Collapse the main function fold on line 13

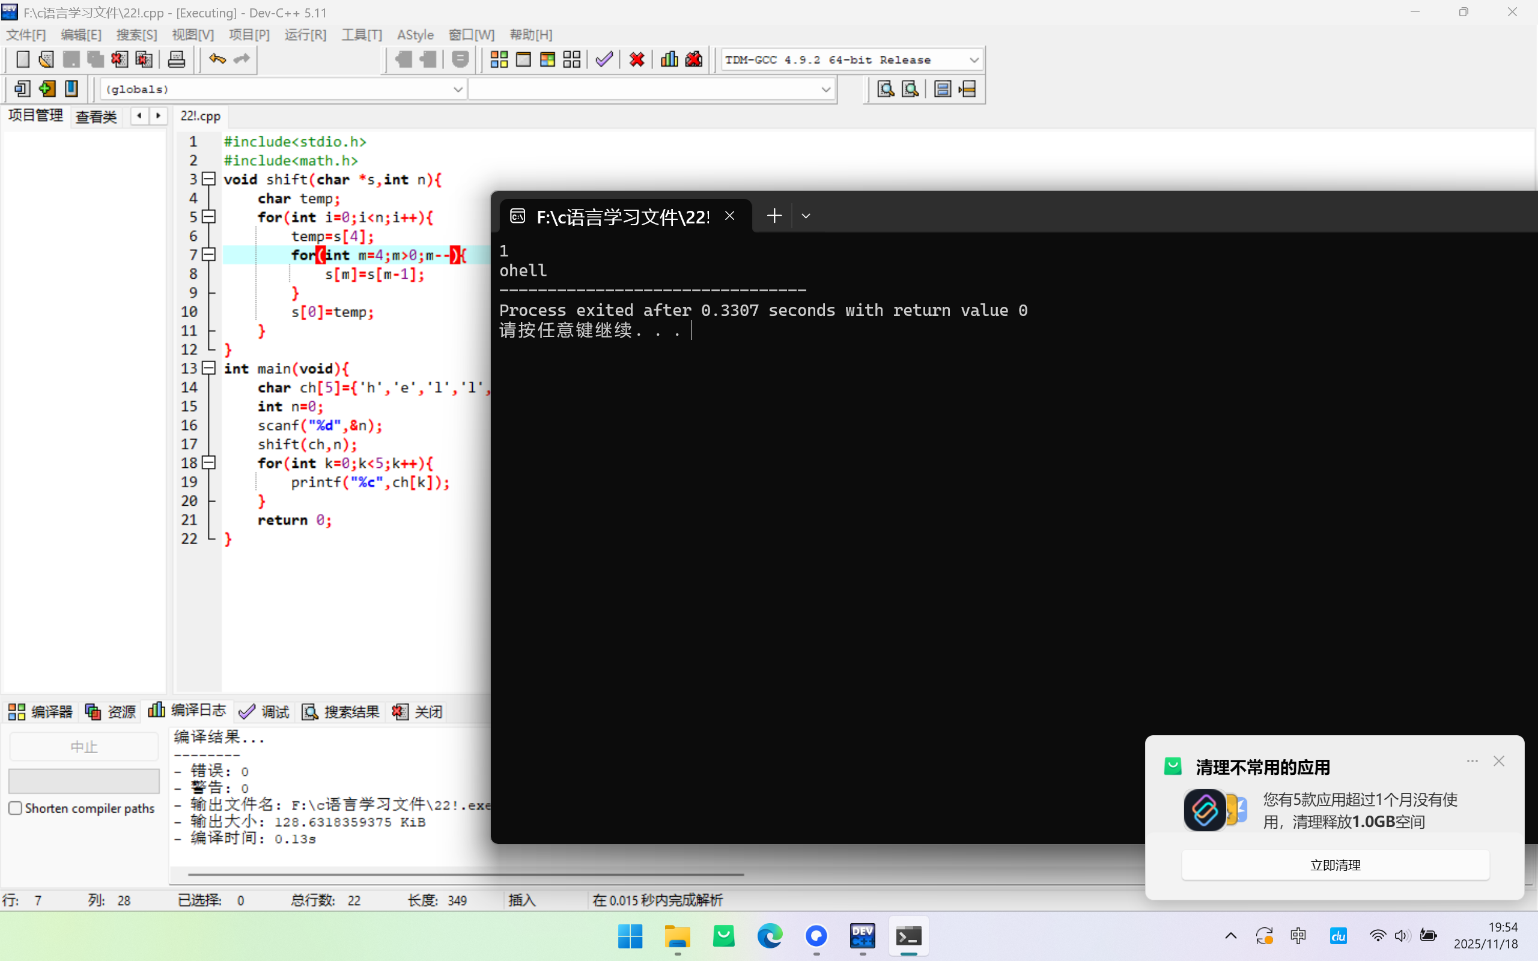click(208, 368)
